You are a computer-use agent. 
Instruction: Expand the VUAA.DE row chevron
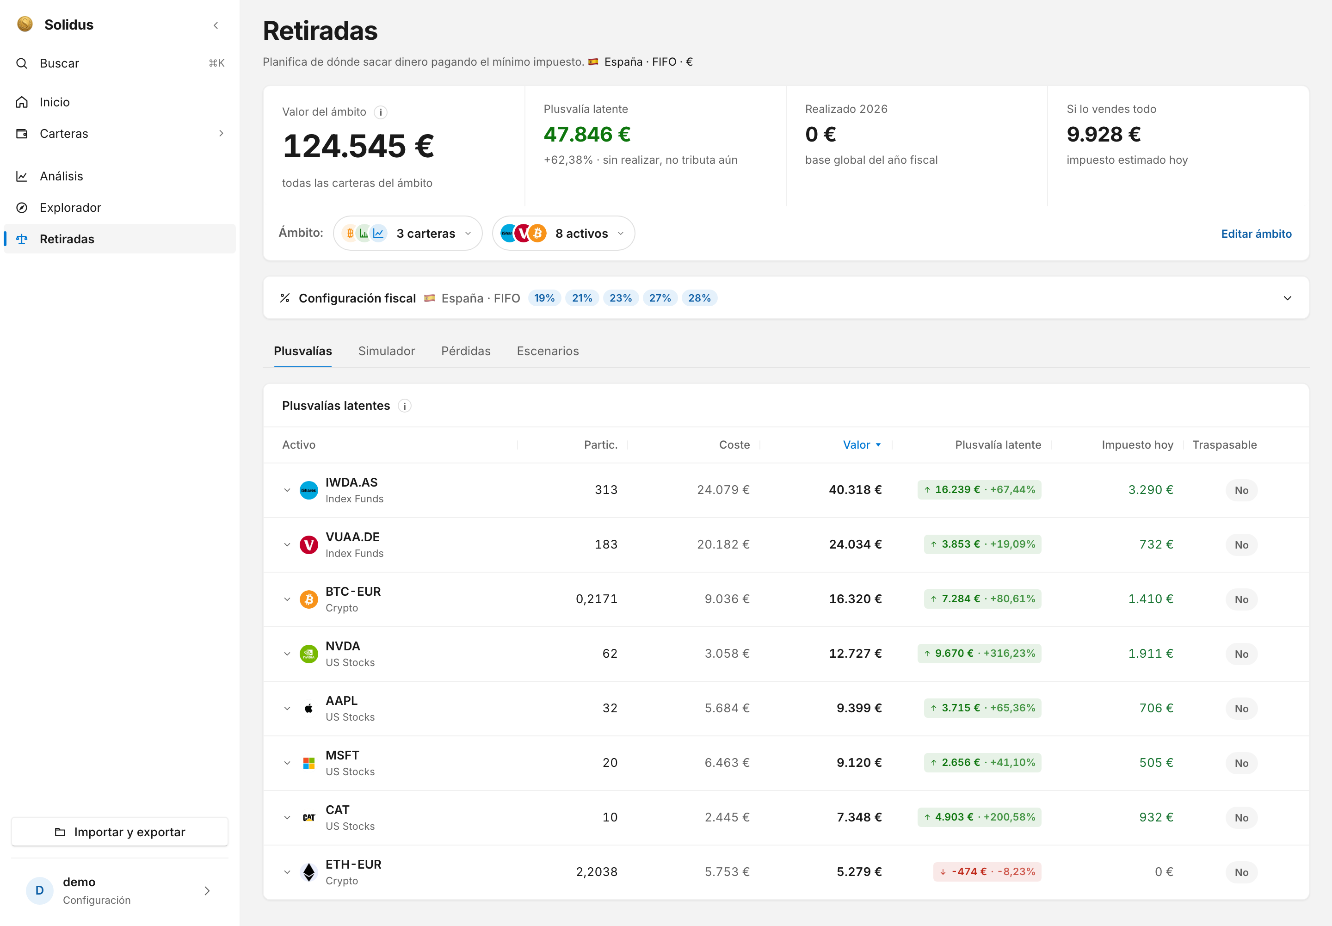[287, 545]
